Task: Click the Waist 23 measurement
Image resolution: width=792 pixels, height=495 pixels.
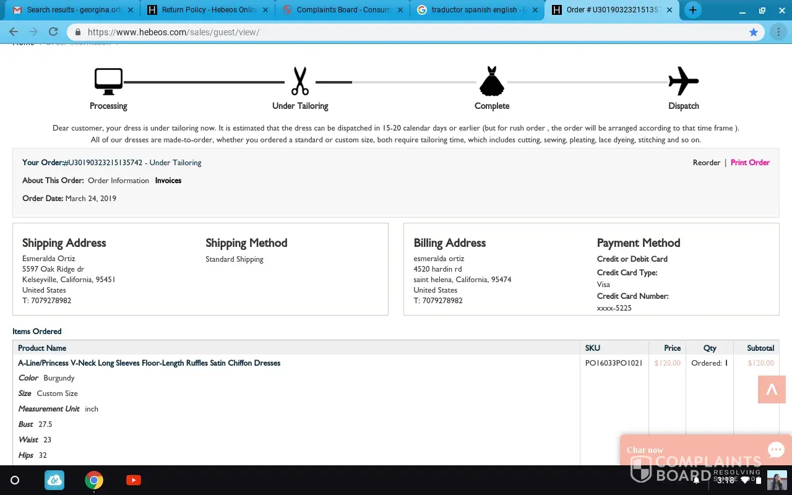Action: (x=35, y=440)
